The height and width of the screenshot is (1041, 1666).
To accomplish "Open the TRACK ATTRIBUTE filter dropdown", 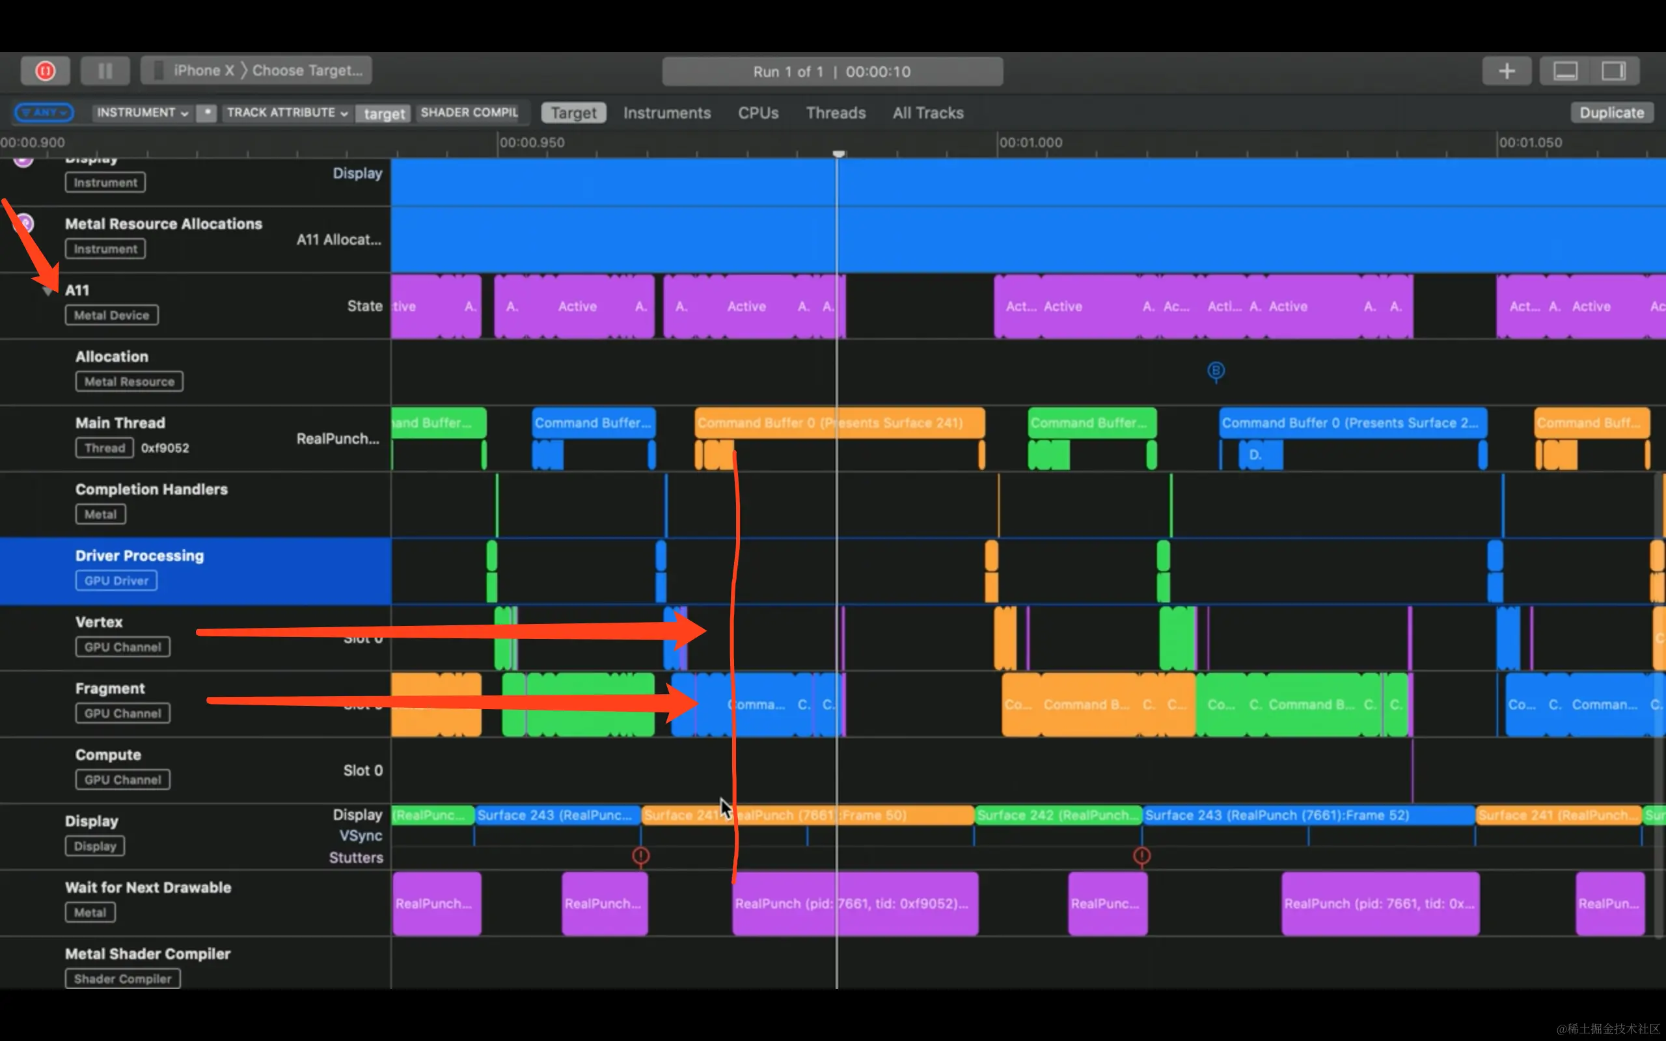I will pyautogui.click(x=286, y=112).
